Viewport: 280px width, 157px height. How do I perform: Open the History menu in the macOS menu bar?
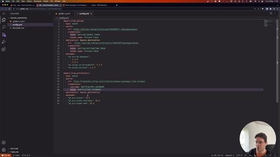click(x=29, y=1)
